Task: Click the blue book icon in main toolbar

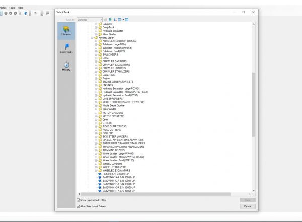Action: [x=26, y=13]
